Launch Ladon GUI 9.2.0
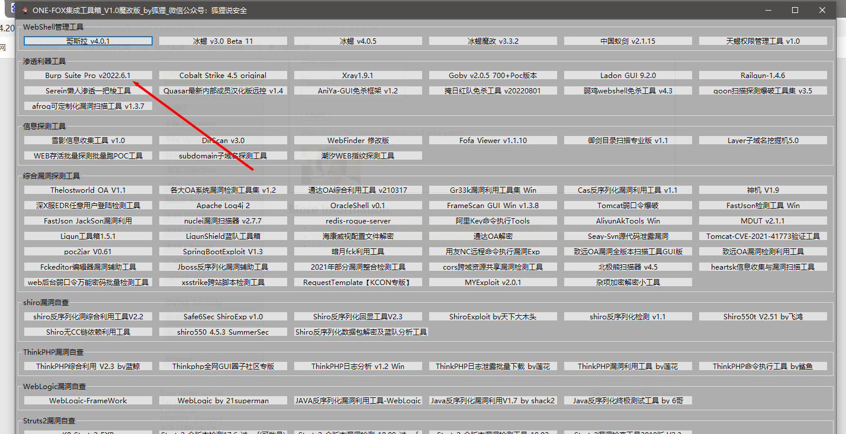The width and height of the screenshot is (846, 434). pos(628,76)
